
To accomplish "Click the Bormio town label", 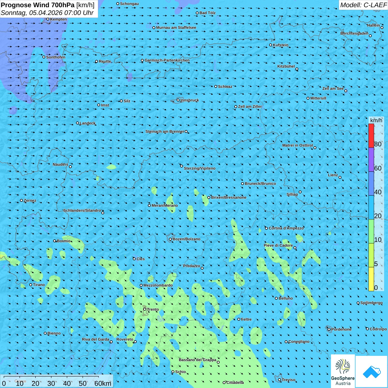I will (64, 241).
